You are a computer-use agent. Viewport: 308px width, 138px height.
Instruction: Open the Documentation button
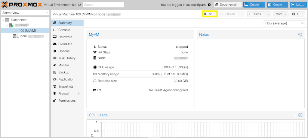227,5
